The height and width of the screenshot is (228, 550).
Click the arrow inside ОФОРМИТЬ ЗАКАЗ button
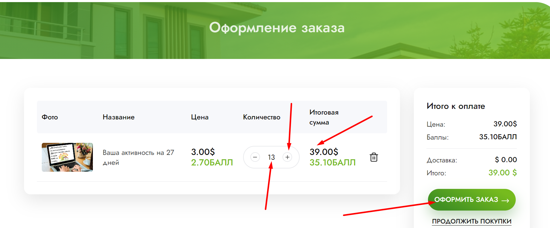tap(505, 200)
